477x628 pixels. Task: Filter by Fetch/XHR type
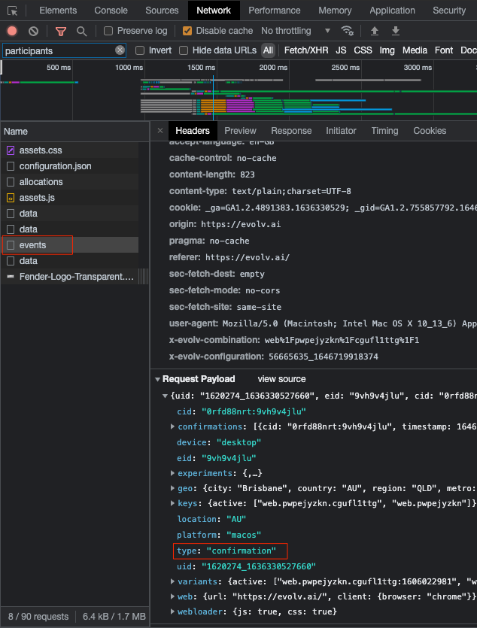tap(306, 50)
